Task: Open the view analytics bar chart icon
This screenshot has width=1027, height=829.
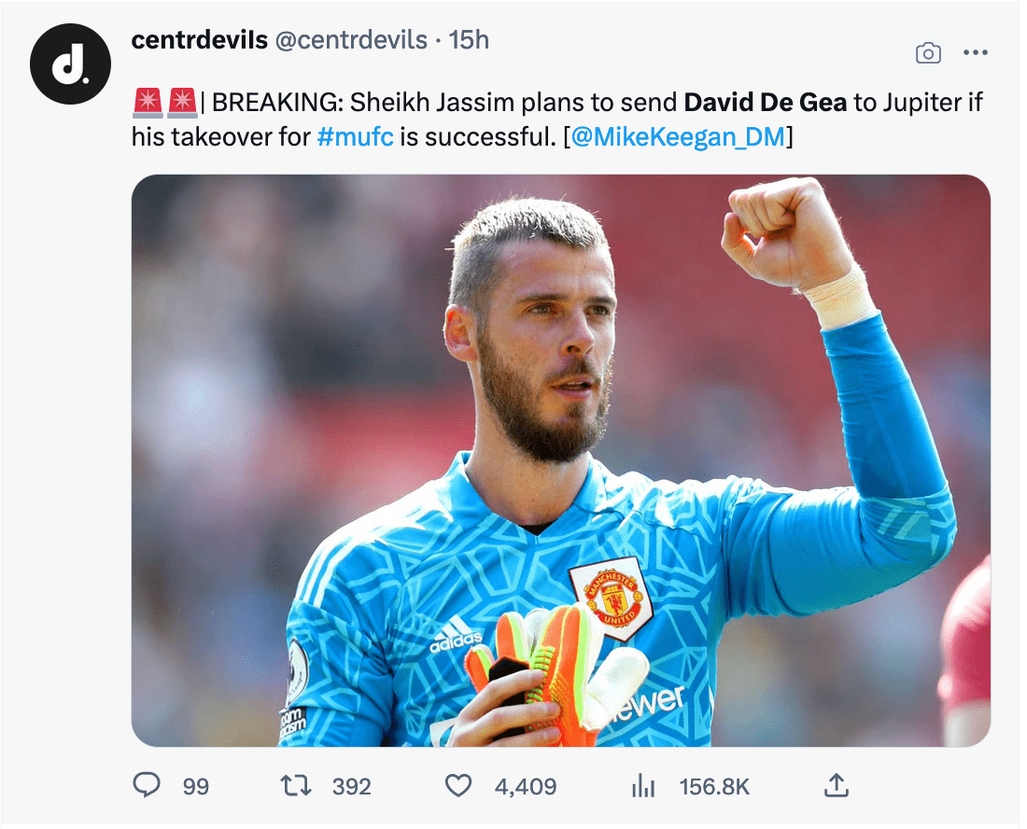Action: point(643,786)
